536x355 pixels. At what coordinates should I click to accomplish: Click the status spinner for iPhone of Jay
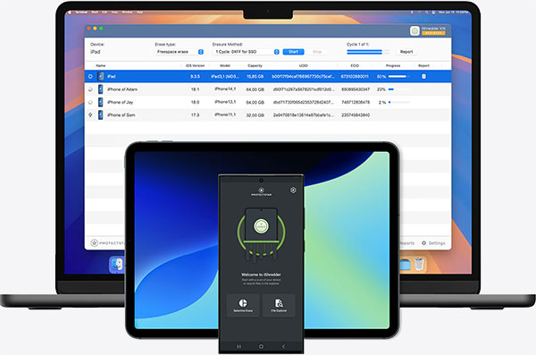tap(90, 102)
